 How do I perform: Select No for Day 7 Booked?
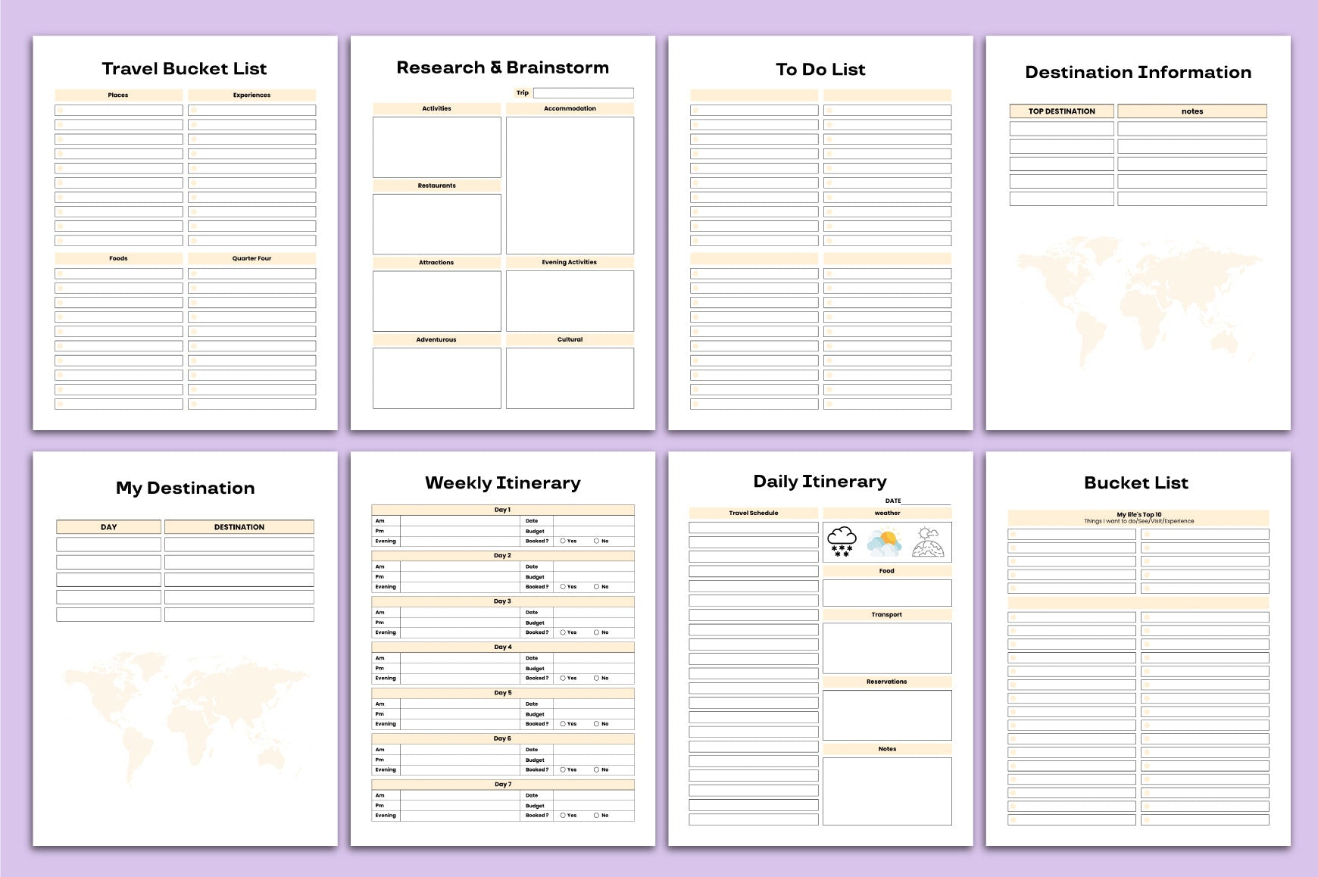click(597, 816)
